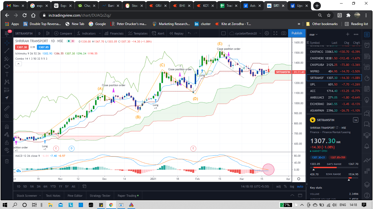
Task: Open the hamburger menu with 11 badge
Action: coord(7,33)
